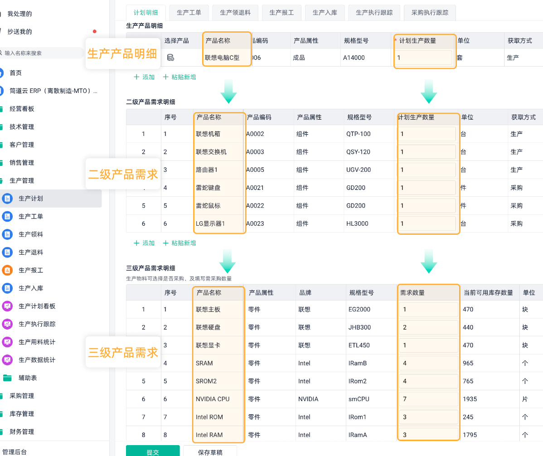
Task: Add a row under 生产产品明细
Action: (x=144, y=77)
